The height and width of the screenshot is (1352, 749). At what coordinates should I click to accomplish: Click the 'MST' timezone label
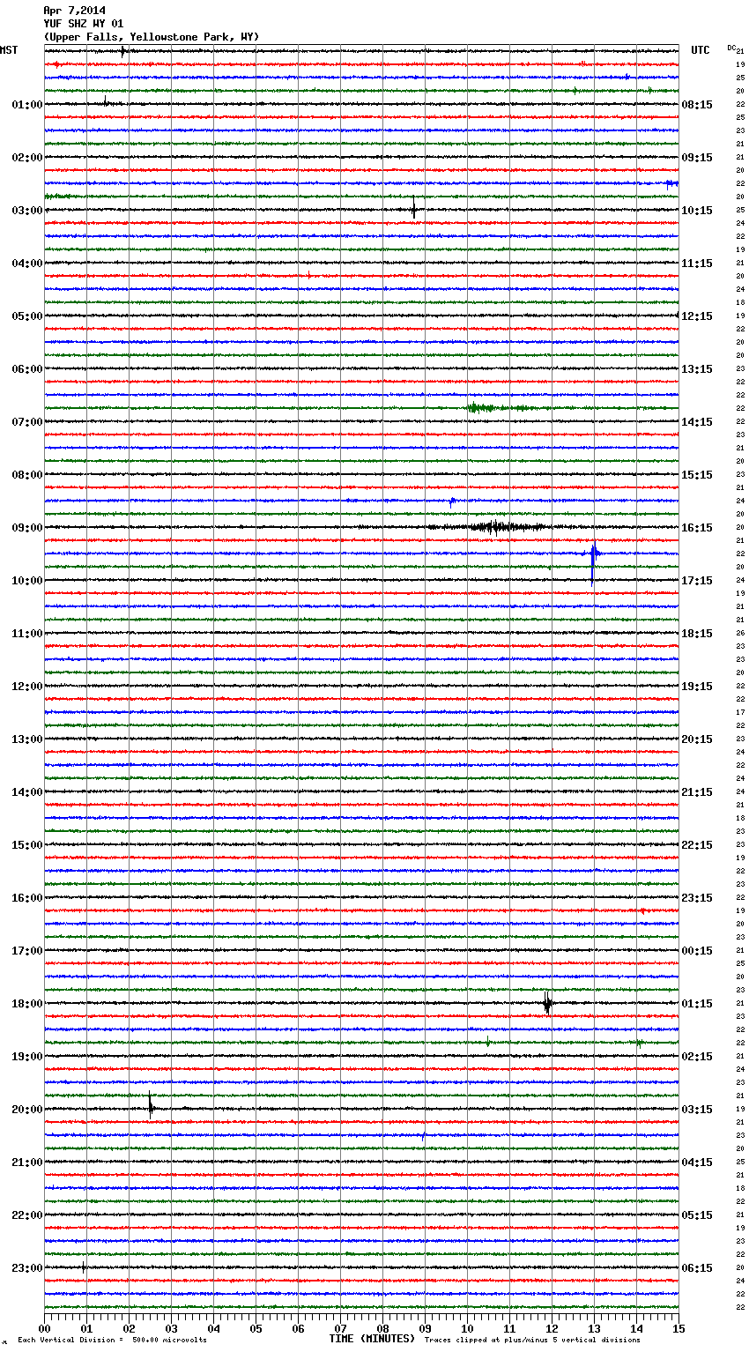coord(9,50)
